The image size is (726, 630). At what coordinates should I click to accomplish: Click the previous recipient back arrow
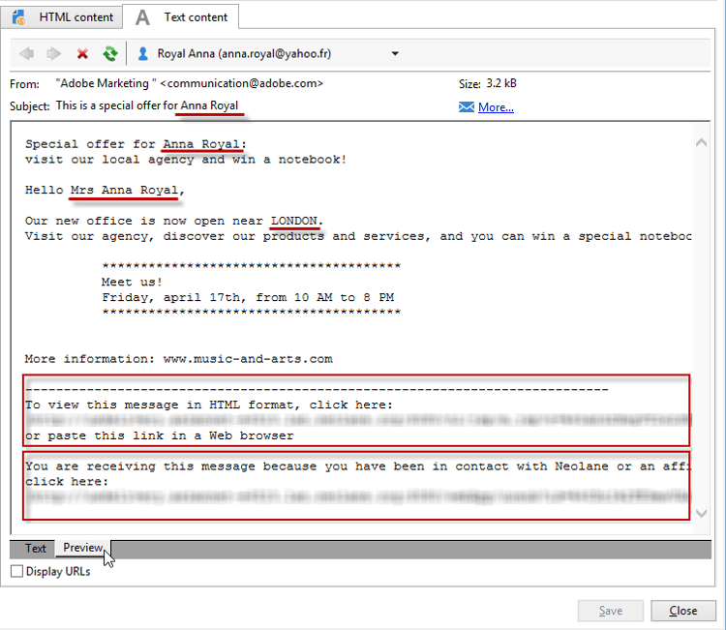27,53
